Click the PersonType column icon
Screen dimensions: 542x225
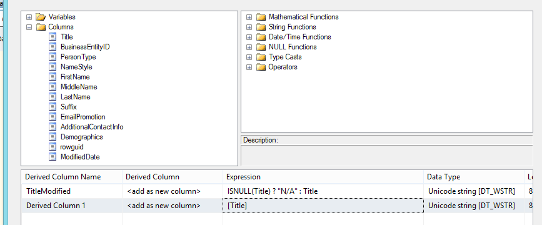coord(53,57)
